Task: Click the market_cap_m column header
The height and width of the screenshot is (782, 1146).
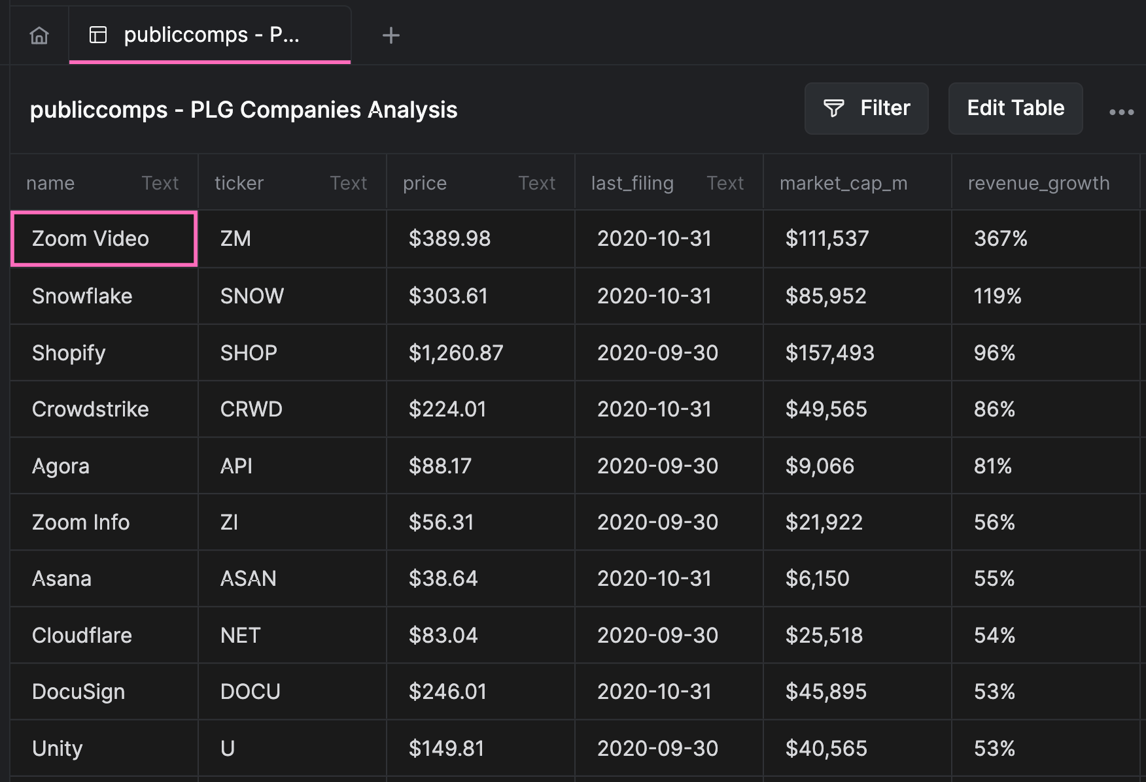Action: tap(843, 183)
